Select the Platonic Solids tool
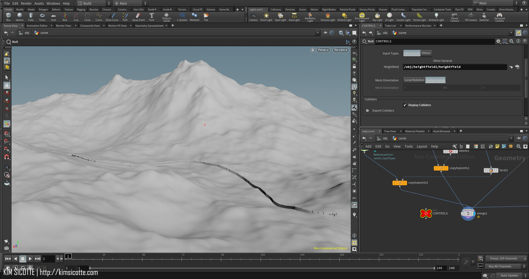 tap(167, 17)
